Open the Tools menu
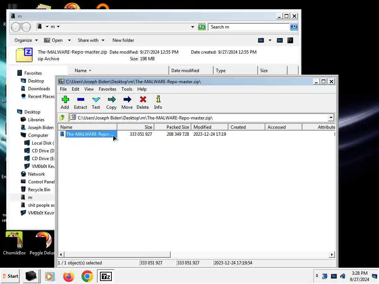379x284 pixels. [127, 89]
